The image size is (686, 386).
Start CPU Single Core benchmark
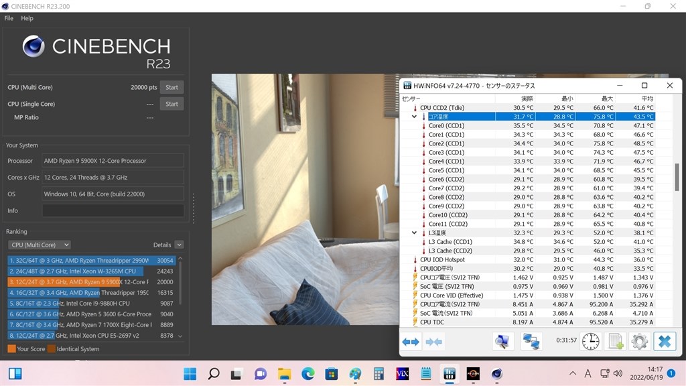pyautogui.click(x=171, y=104)
